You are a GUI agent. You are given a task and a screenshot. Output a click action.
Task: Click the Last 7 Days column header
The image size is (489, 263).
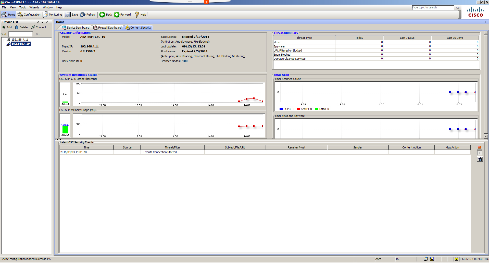(407, 38)
